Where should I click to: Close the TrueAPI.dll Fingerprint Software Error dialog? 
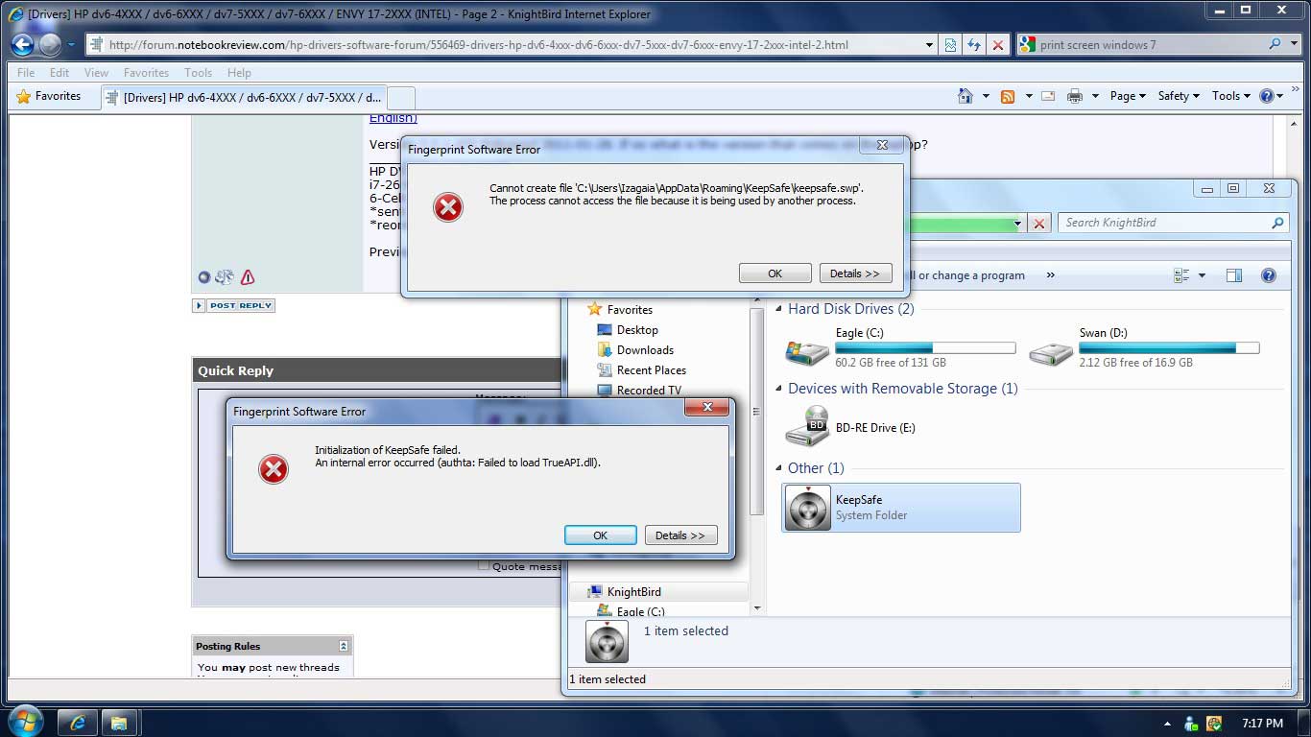coord(707,408)
